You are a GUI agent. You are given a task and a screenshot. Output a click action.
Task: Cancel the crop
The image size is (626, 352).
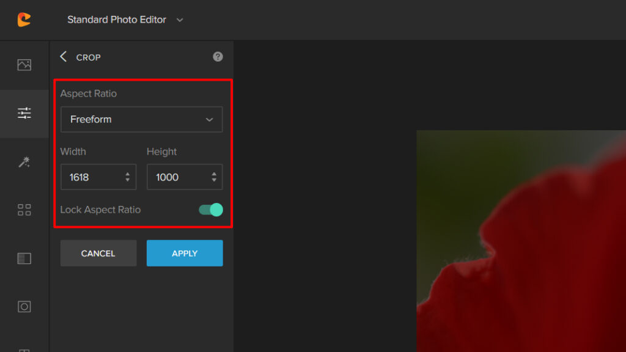[98, 253]
